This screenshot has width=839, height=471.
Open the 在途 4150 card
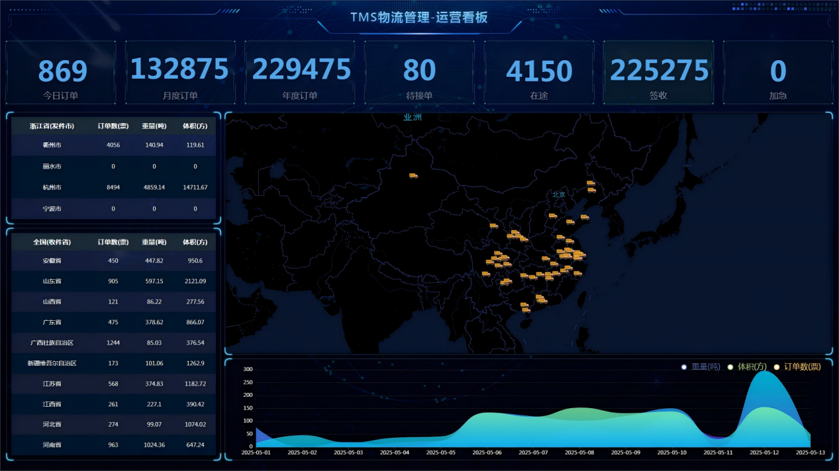[x=538, y=73]
